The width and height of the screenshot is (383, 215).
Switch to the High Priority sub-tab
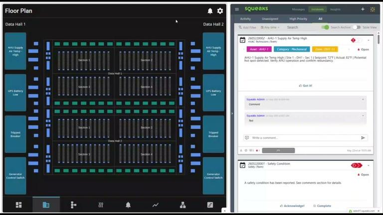click(x=298, y=19)
